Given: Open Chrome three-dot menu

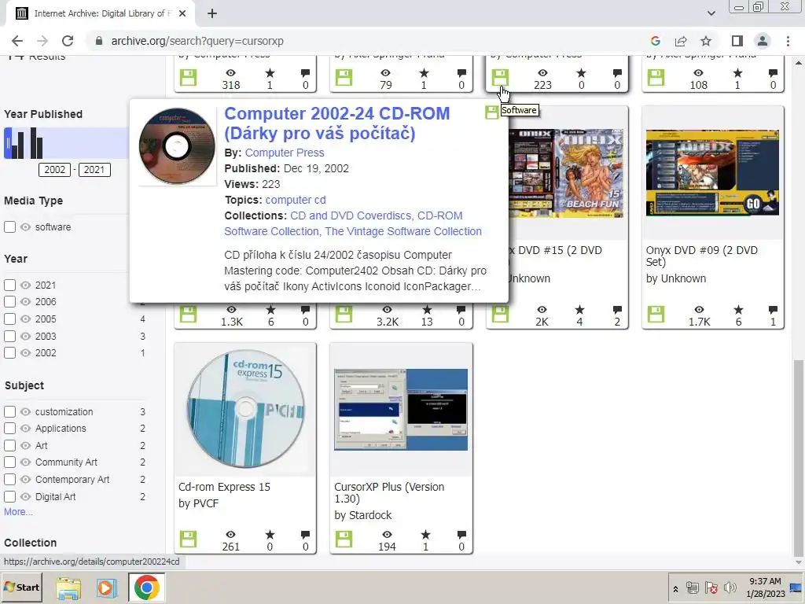Looking at the screenshot, I should pos(788,41).
